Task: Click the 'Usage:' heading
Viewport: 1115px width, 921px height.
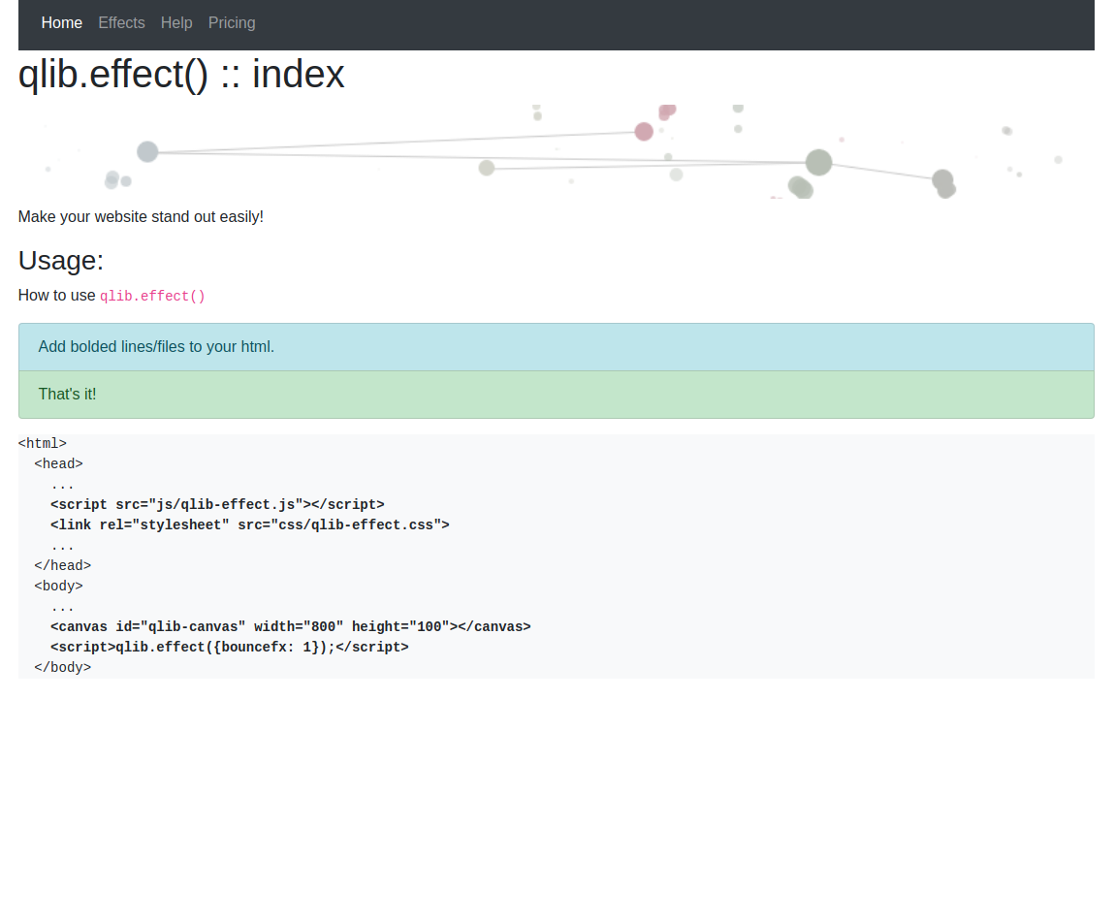Action: click(61, 260)
